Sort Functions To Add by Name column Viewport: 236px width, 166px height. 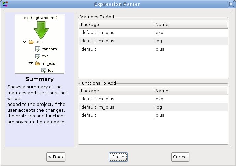190,91
